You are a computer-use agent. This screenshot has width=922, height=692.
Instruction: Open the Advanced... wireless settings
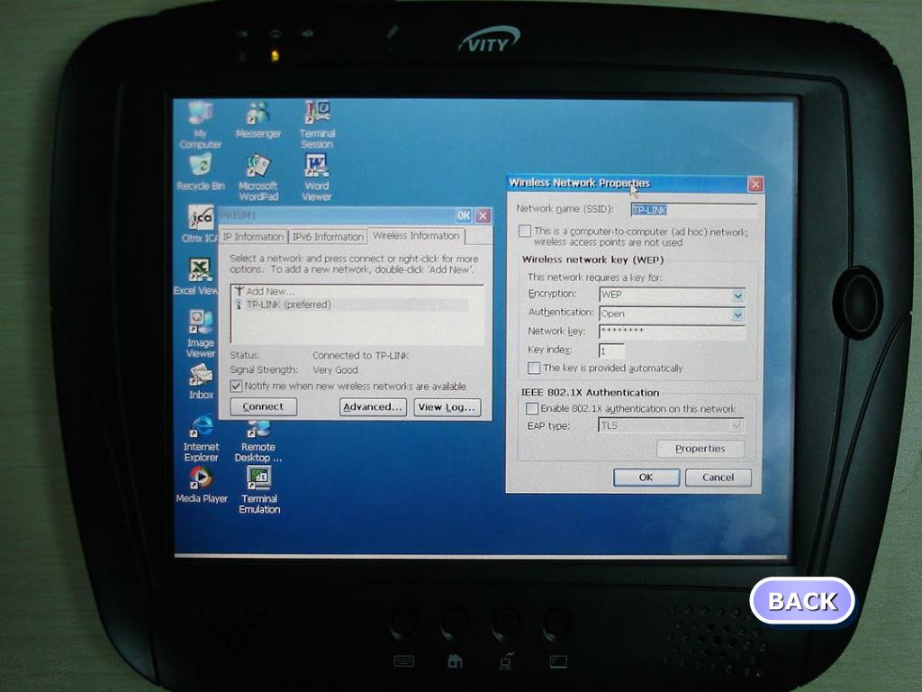pos(373,407)
